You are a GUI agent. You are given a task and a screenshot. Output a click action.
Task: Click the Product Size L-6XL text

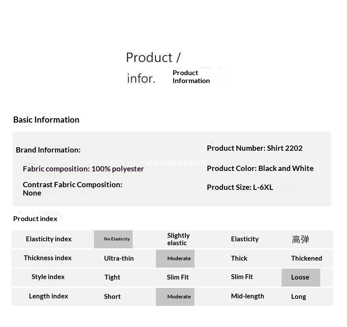click(240, 187)
